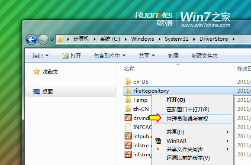Click the WinRAR books icon in menu
This screenshot has height=165, width=251.
158,141
